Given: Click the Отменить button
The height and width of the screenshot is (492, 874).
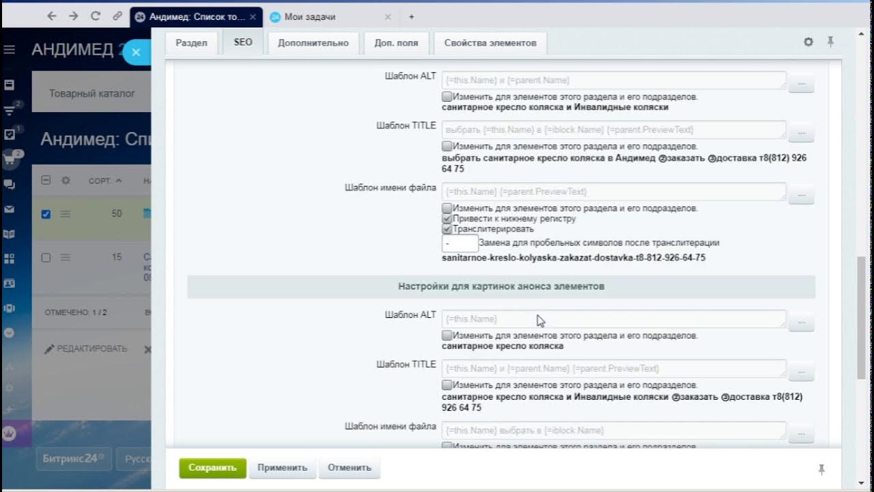Looking at the screenshot, I should pos(349,467).
